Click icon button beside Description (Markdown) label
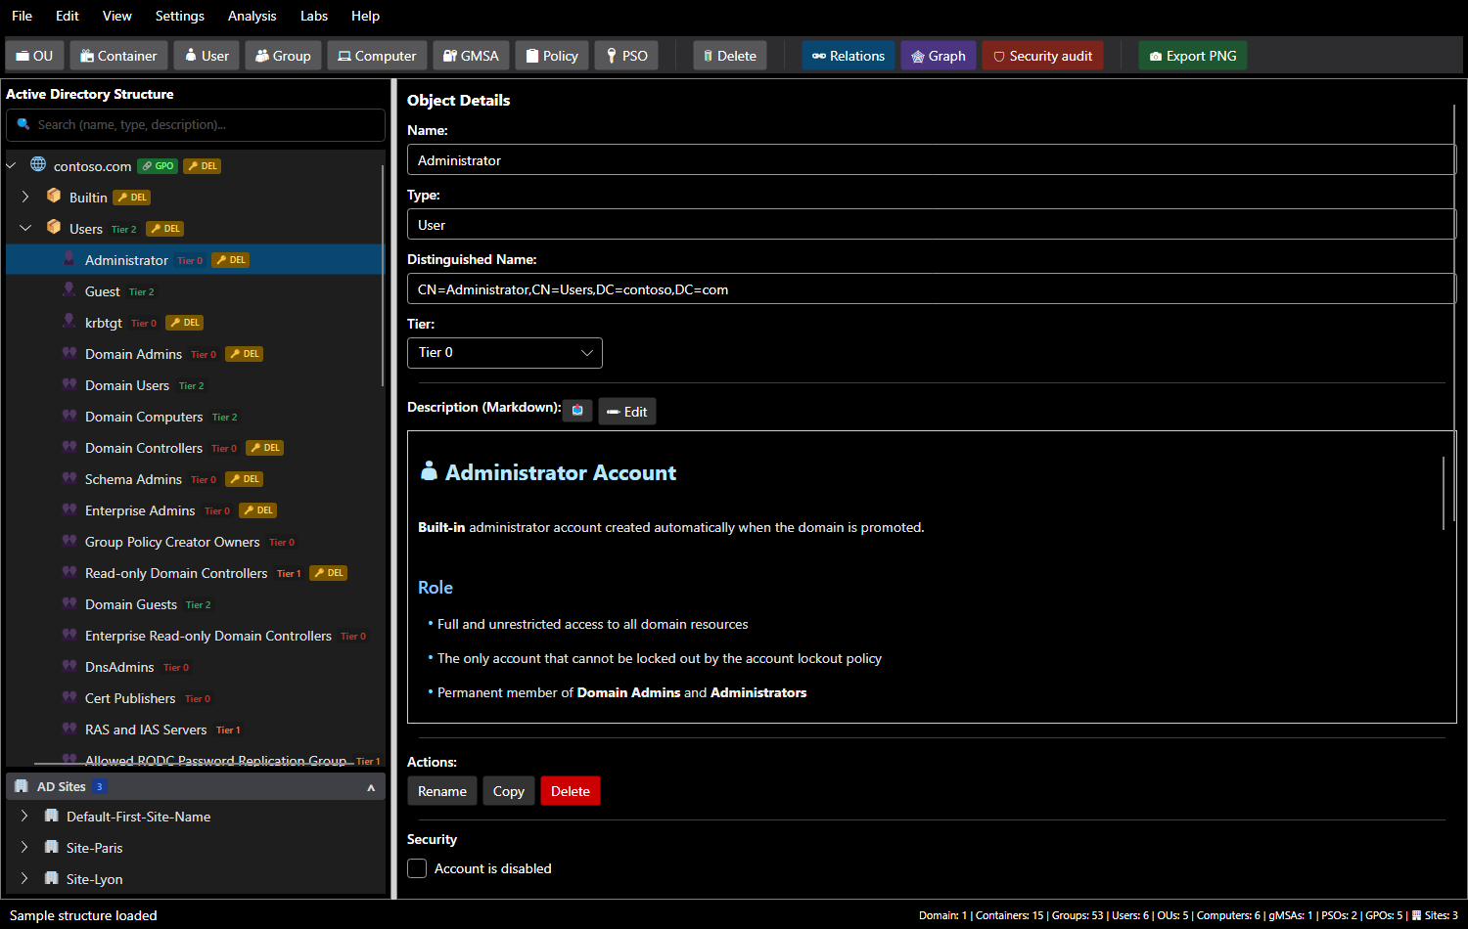The image size is (1468, 929). (x=577, y=411)
